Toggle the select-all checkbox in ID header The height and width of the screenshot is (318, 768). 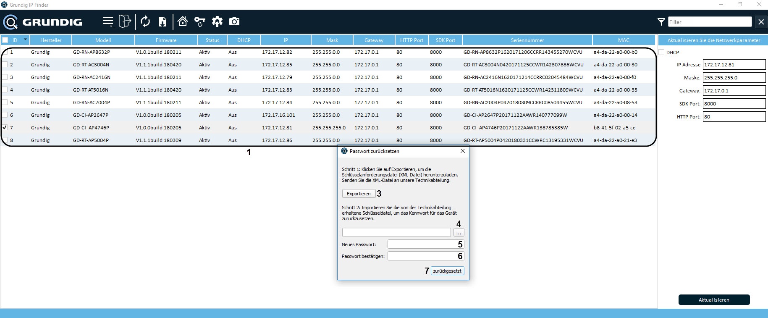pyautogui.click(x=5, y=40)
